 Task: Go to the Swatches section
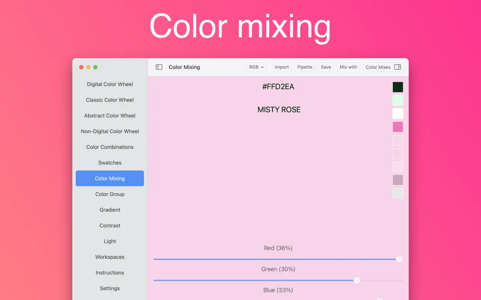[110, 163]
